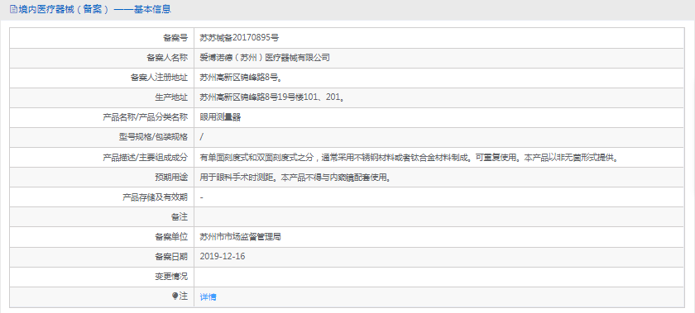
Task: Select description starting 有单面刻度式和双面刻度式之分
Action: coord(409,157)
